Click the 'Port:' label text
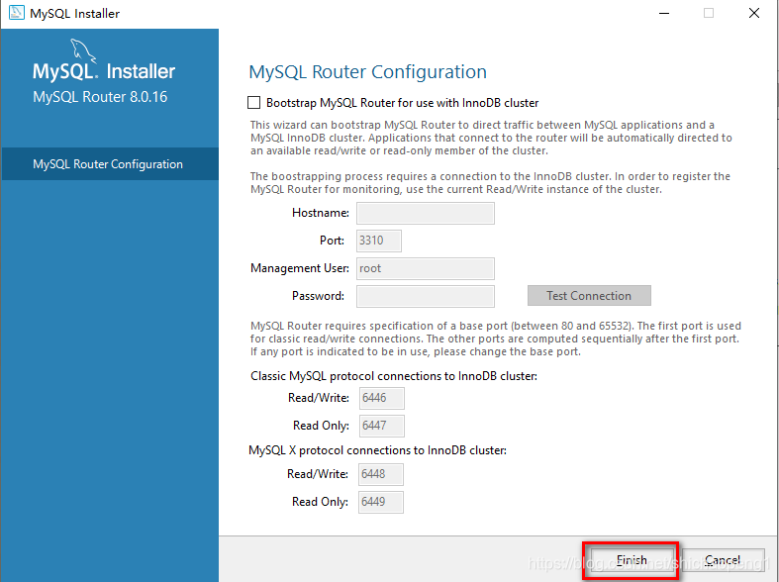Image resolution: width=779 pixels, height=582 pixels. 332,241
